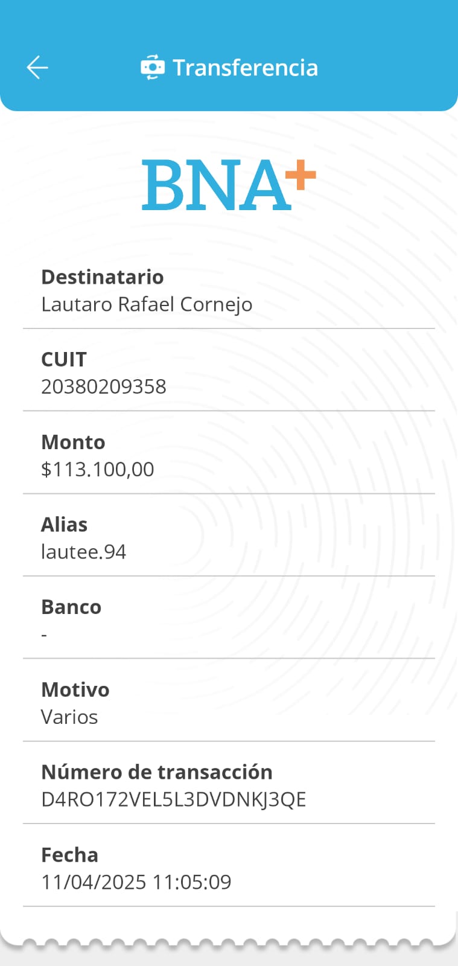This screenshot has height=966, width=458.
Task: Click the transfer icon beside Transferencia
Action: (x=152, y=68)
